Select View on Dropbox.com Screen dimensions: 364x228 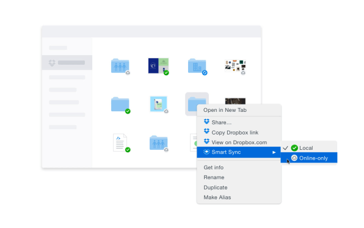pyautogui.click(x=239, y=142)
